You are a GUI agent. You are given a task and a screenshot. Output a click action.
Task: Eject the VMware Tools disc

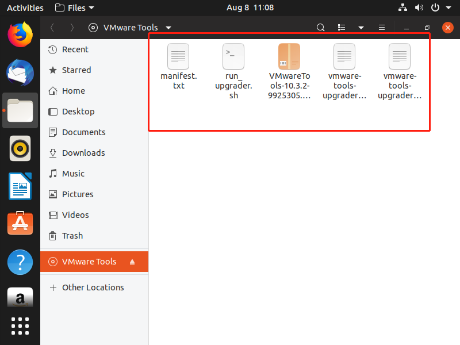point(132,262)
